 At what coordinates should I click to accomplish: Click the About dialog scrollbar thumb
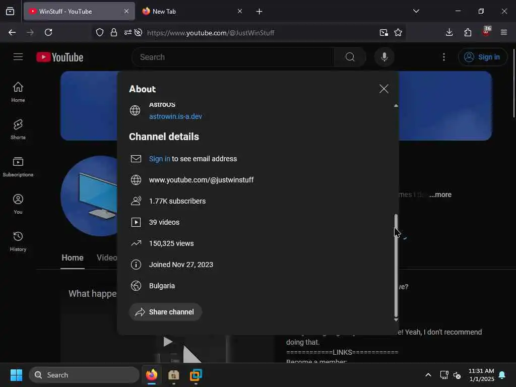[396, 265]
